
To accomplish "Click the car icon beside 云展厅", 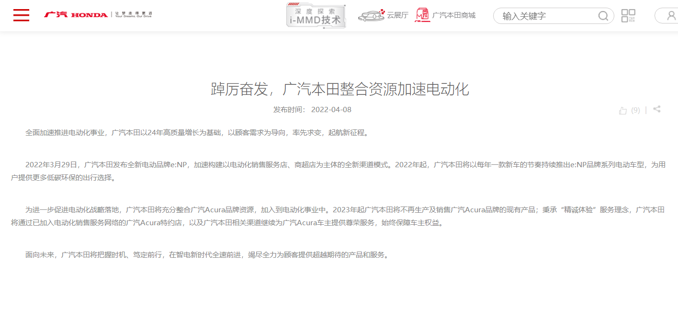I will 372,15.
